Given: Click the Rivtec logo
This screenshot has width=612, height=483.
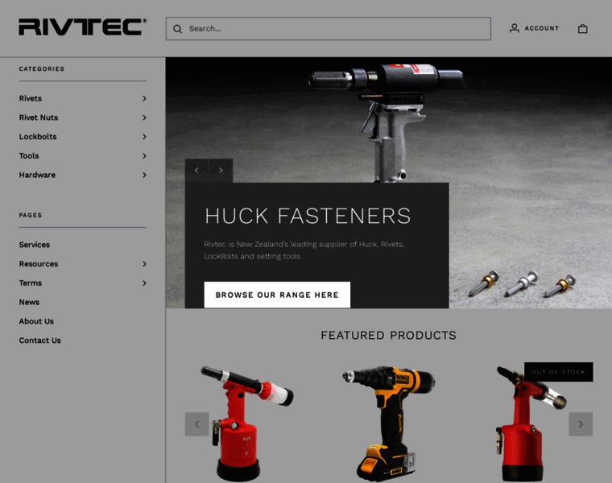Looking at the screenshot, I should click(x=83, y=27).
